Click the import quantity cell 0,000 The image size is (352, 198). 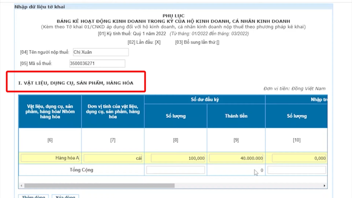299,158
